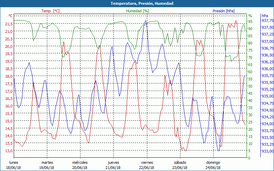Viewport: 274px width, 171px height.
Task: Click the 65 humidity axis value
Action: 250,65
